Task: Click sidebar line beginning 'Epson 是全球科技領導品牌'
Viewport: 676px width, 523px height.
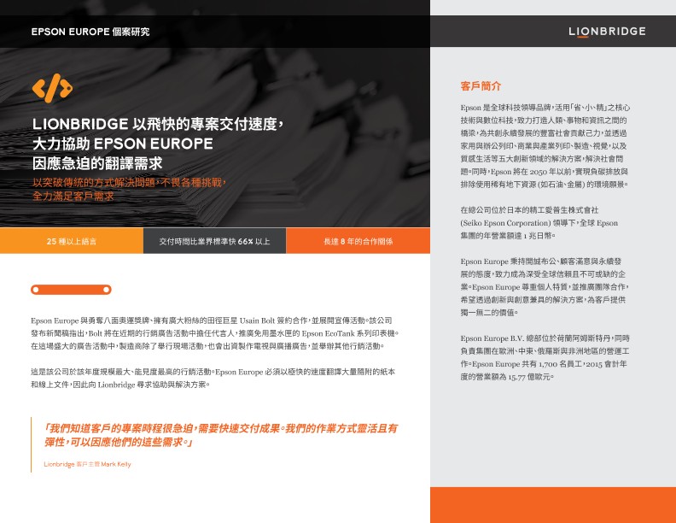Action: click(x=545, y=108)
